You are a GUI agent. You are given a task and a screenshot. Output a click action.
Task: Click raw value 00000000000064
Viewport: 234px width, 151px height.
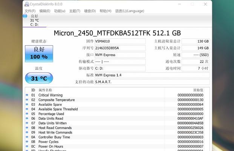click(190, 104)
